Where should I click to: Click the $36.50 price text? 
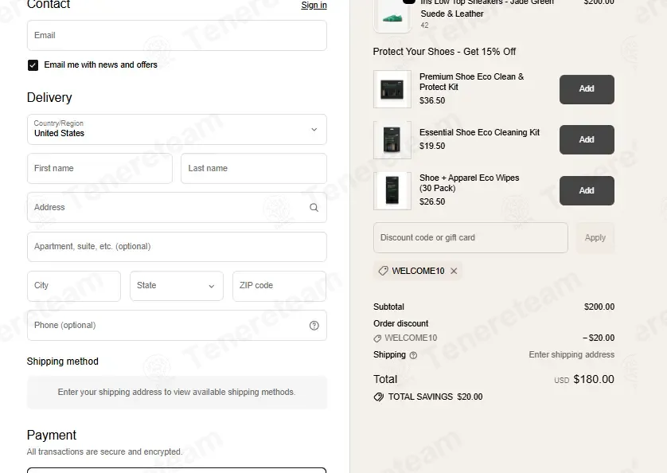coord(432,100)
